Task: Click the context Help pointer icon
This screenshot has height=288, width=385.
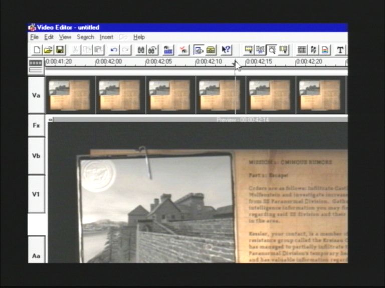Action: click(x=226, y=50)
